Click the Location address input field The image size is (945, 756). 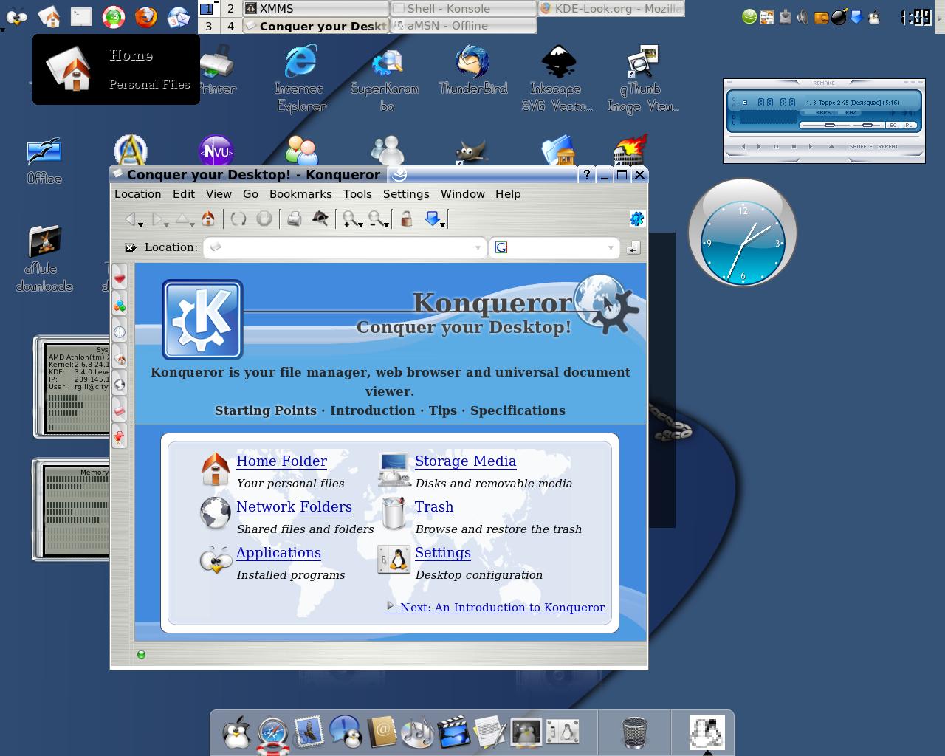point(344,247)
